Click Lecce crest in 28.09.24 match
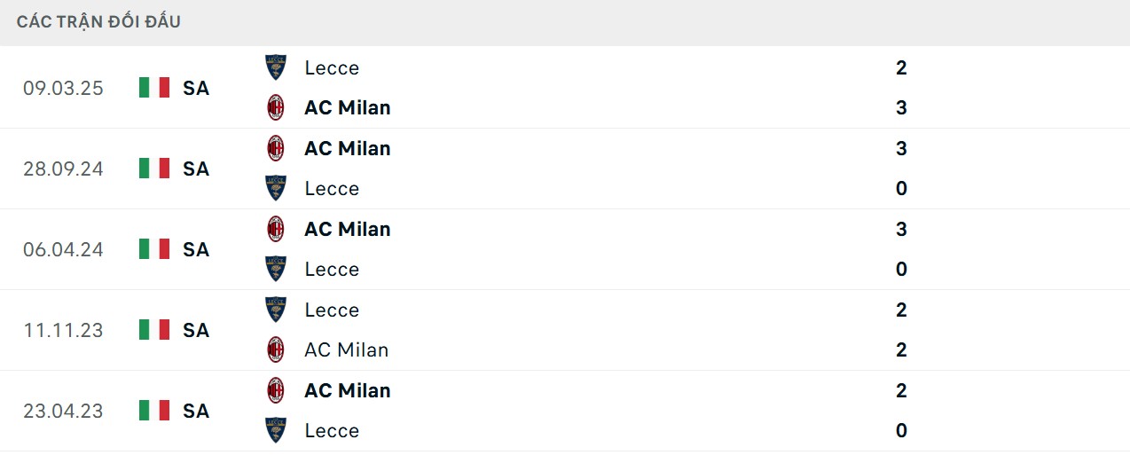 (x=276, y=188)
